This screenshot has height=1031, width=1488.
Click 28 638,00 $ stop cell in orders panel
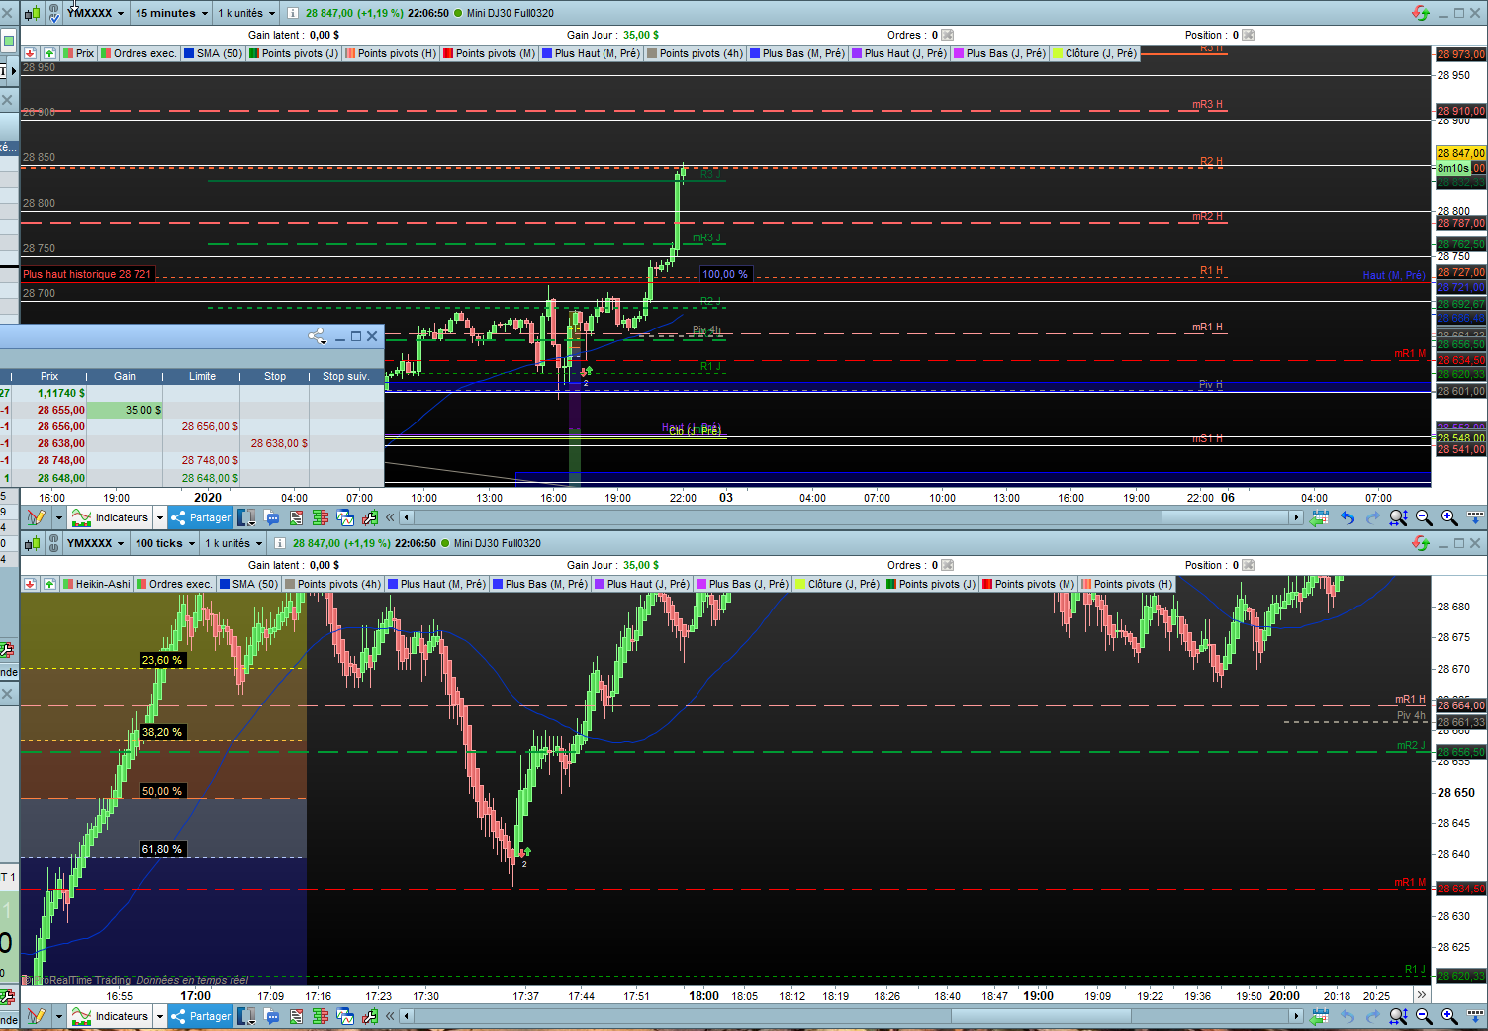(x=275, y=443)
